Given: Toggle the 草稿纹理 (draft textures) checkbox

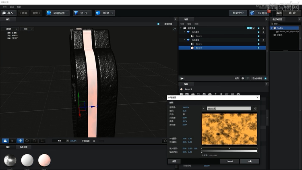Looking at the screenshot, I should pos(158,24).
